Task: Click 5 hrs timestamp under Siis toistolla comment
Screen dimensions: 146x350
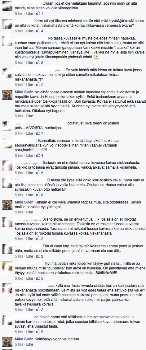Action: [x=19, y=239]
